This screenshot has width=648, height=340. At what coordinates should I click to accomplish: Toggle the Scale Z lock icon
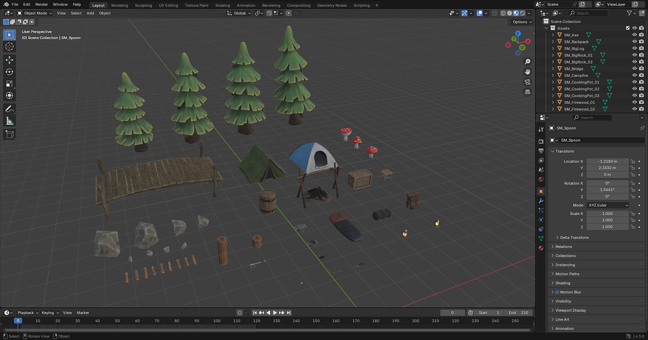pos(632,227)
